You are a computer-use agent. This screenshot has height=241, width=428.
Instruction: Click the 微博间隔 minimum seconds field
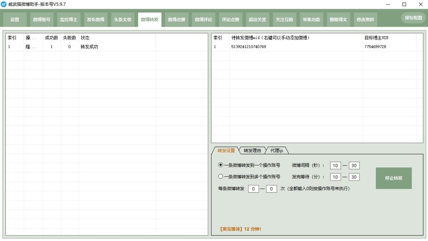(335, 166)
